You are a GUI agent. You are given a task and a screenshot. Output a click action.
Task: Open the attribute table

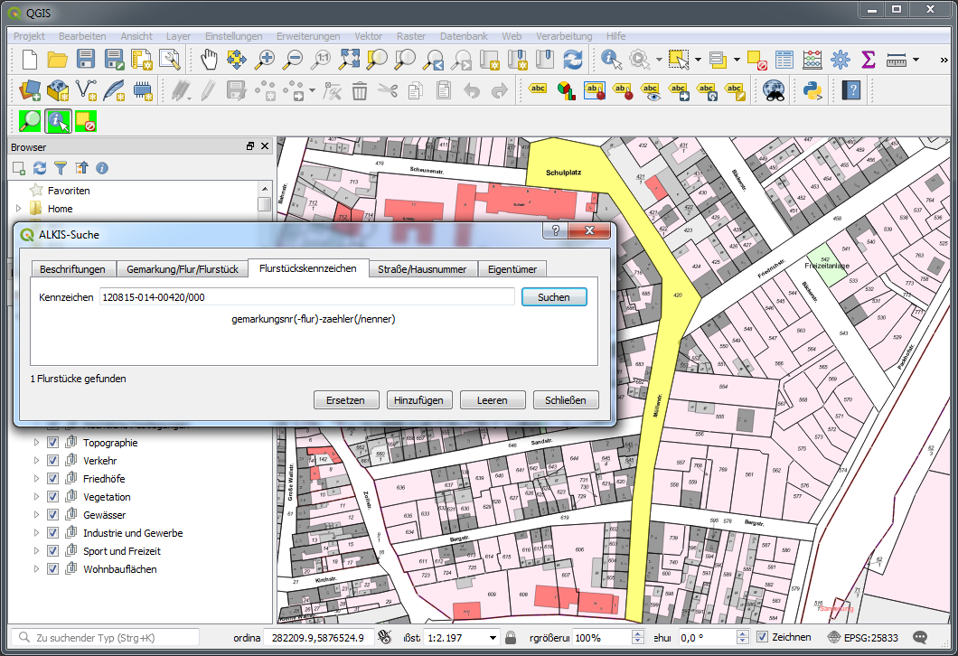784,60
